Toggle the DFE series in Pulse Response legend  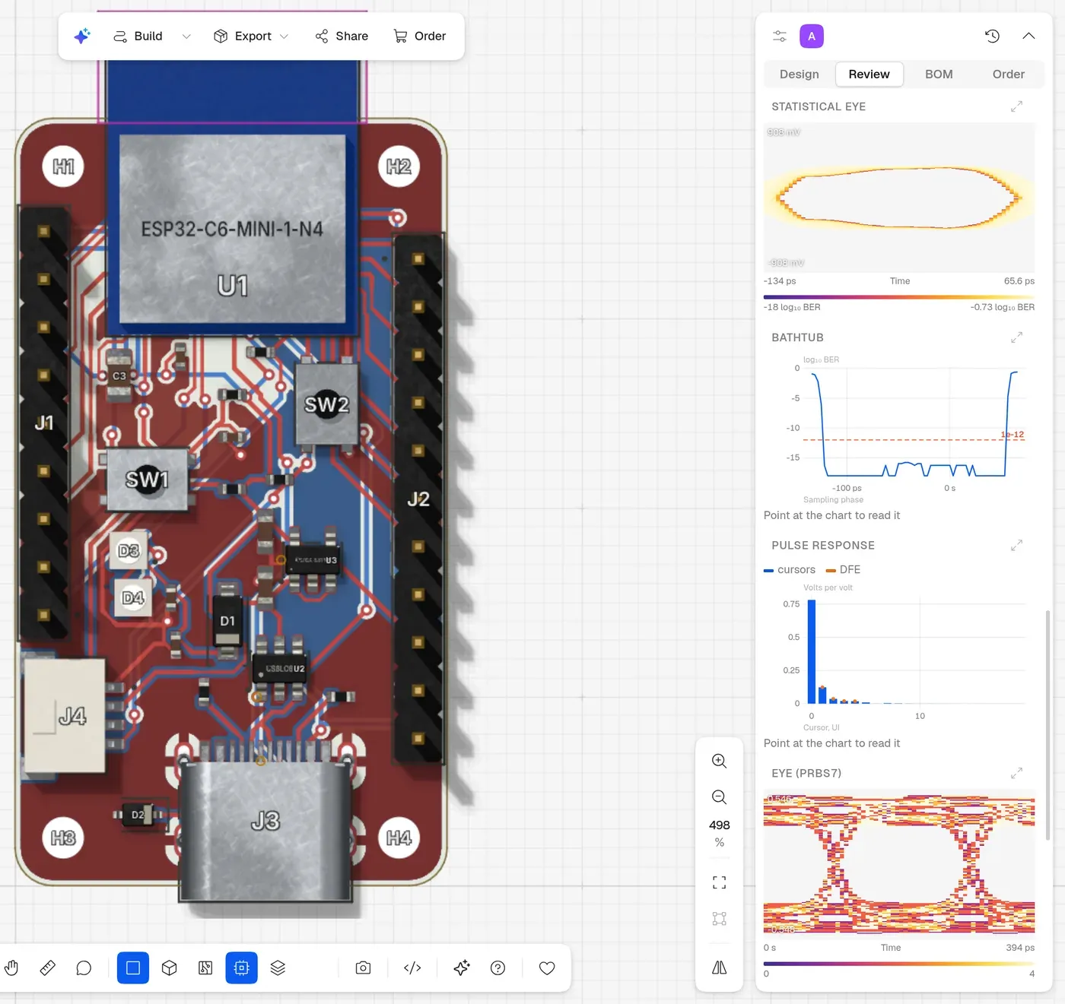pyautogui.click(x=844, y=569)
